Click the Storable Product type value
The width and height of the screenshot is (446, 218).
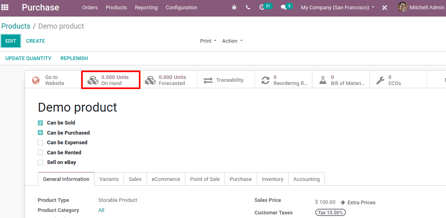[118, 200]
